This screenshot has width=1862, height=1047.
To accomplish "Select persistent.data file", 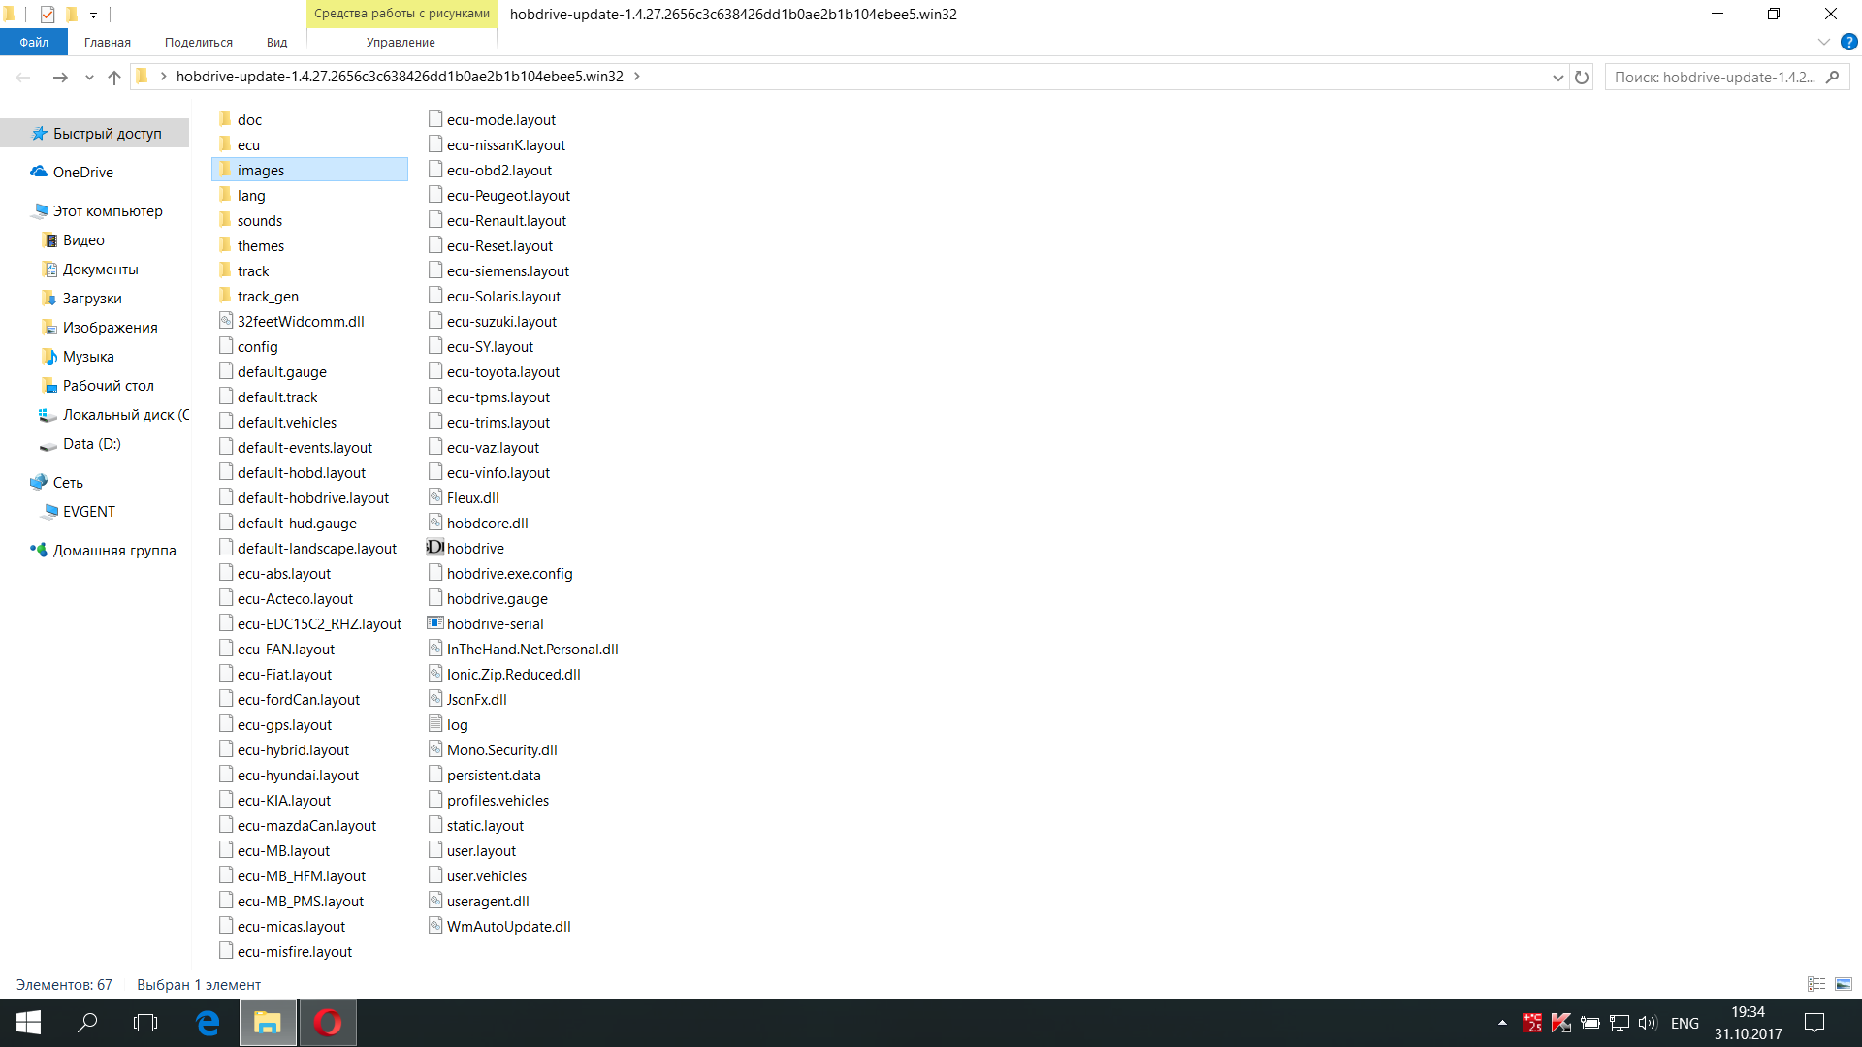I will tap(493, 775).
